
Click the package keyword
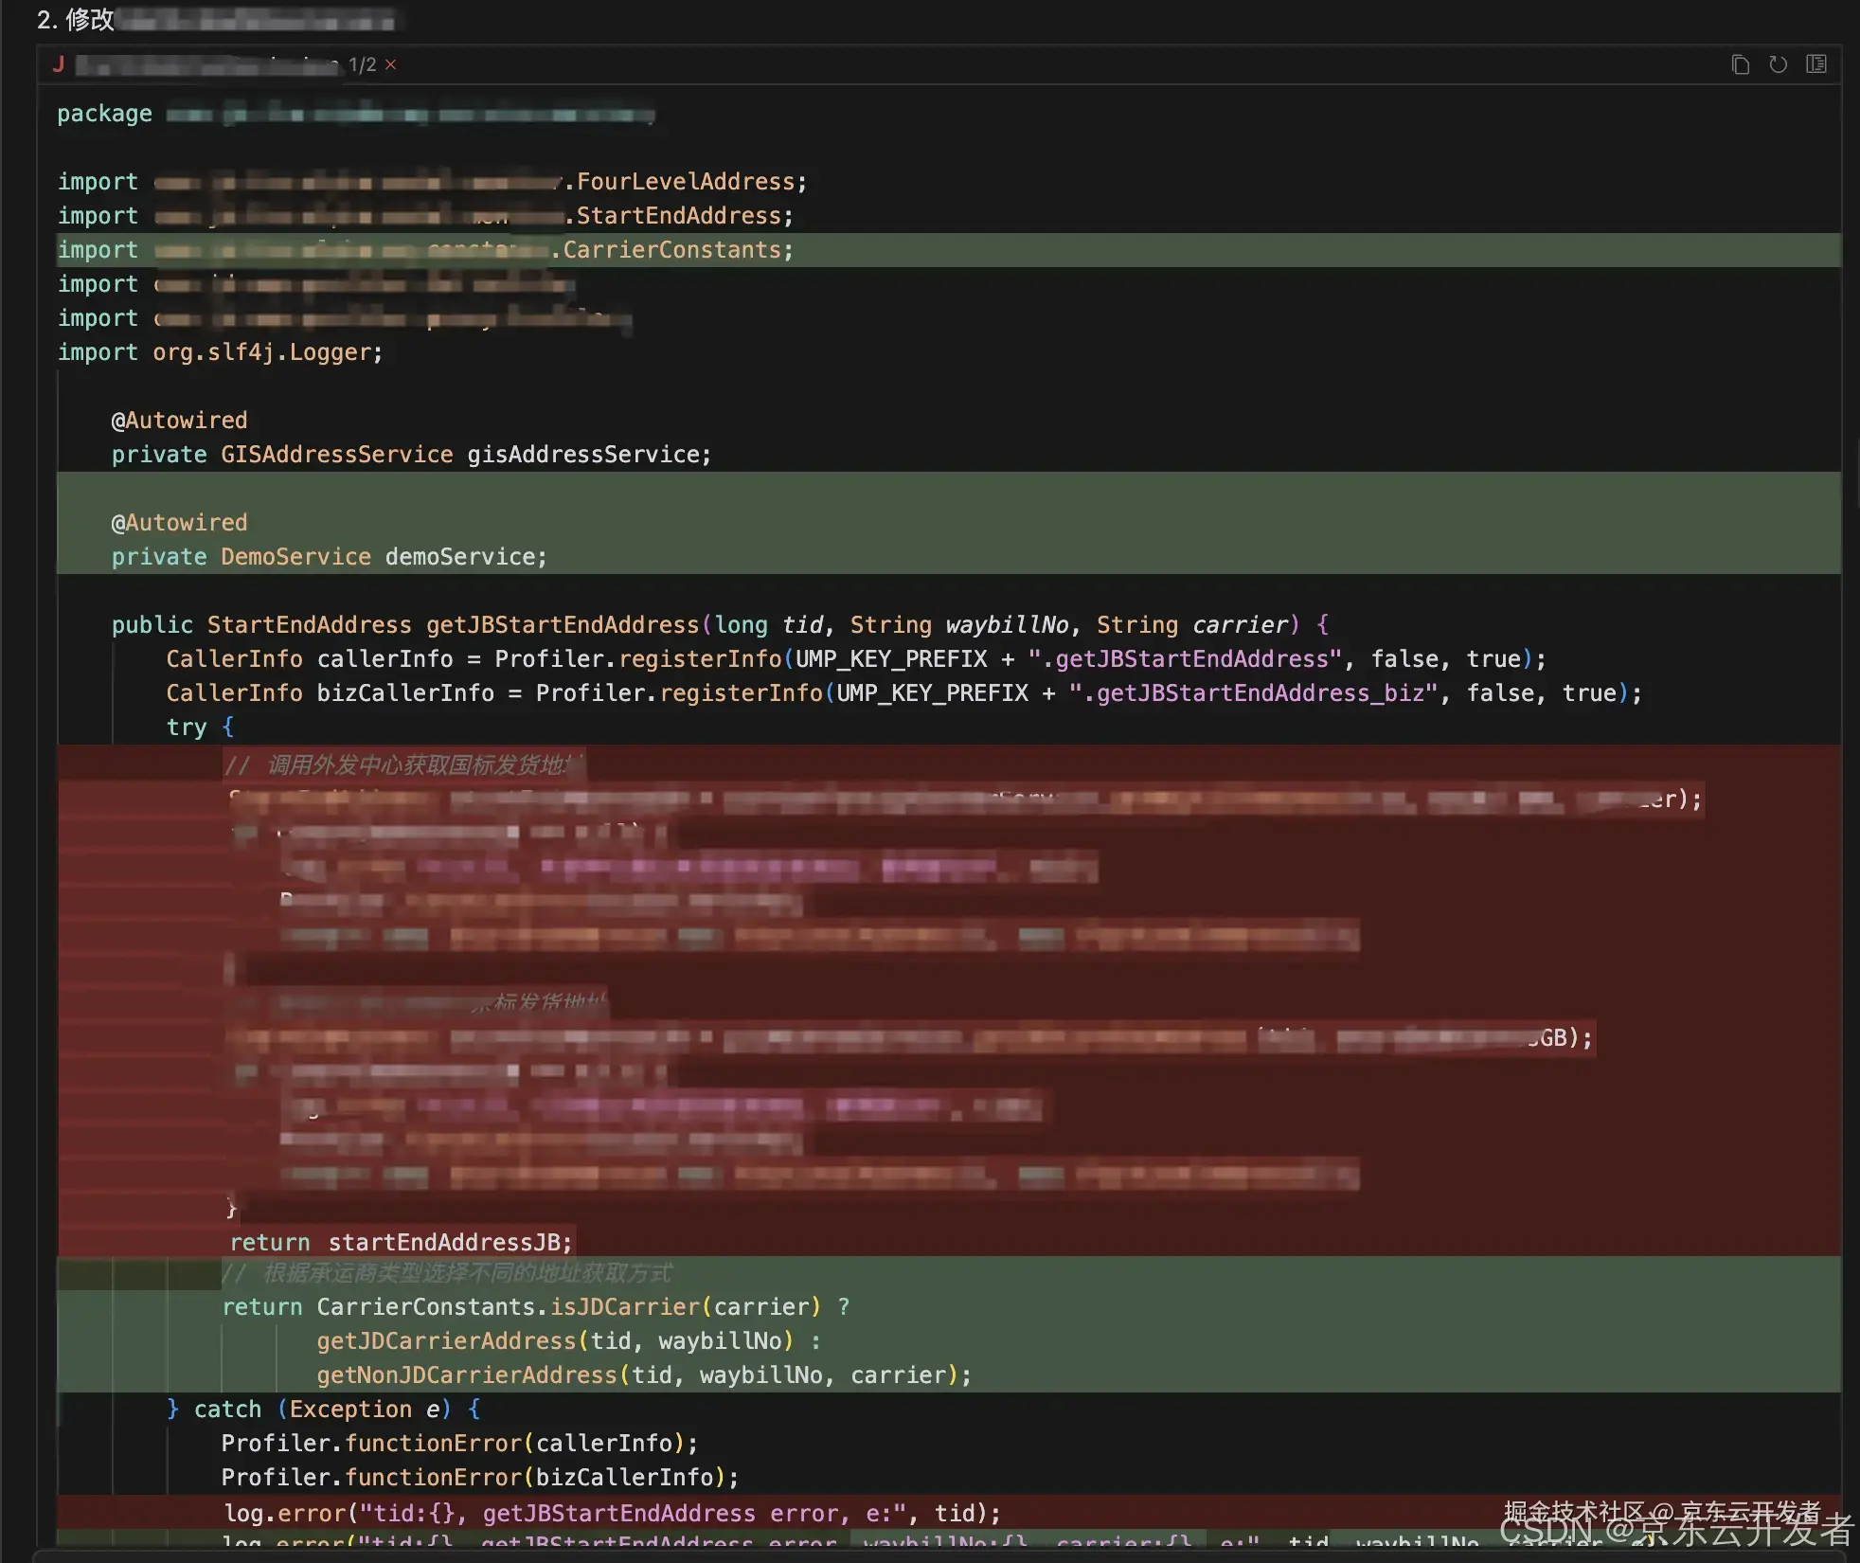(x=104, y=114)
